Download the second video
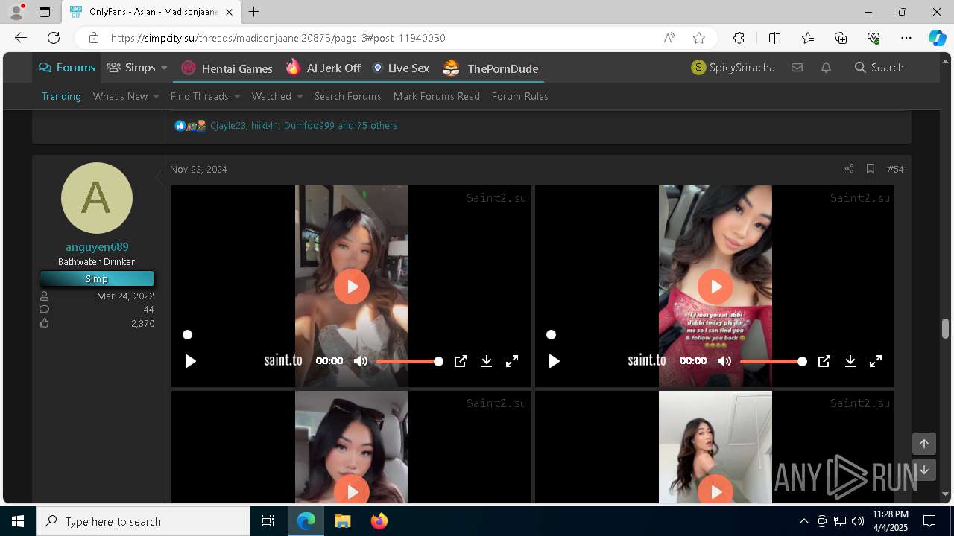The image size is (954, 536). 850,361
